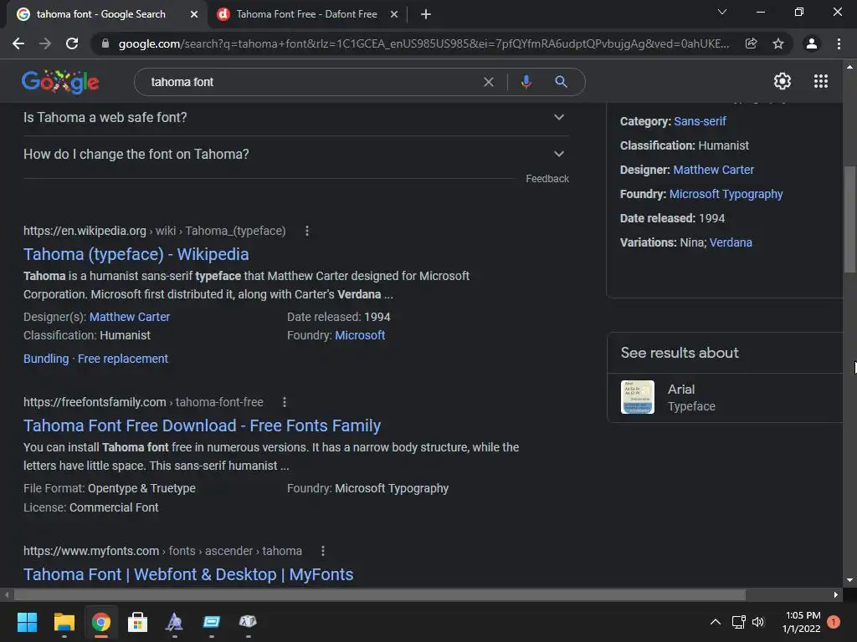Click Matthew Carter in knowledge panel
The image size is (857, 642).
point(713,170)
